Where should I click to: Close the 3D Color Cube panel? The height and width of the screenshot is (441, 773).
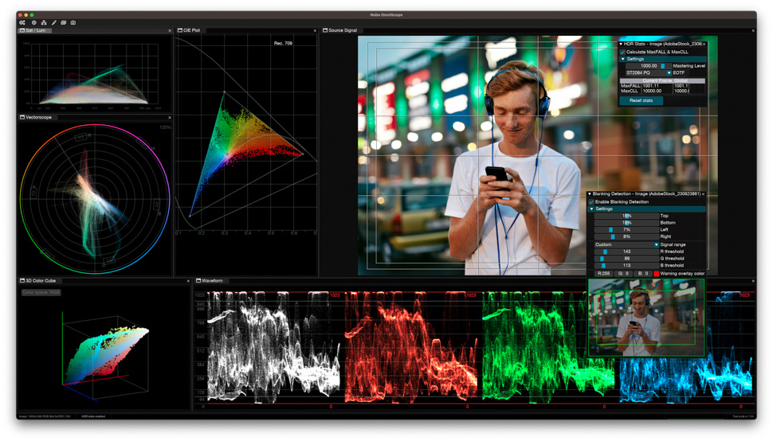[x=188, y=281]
